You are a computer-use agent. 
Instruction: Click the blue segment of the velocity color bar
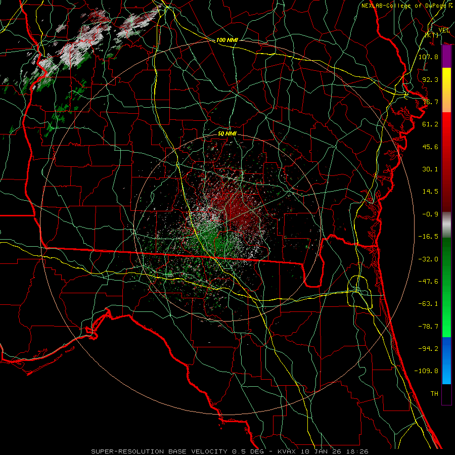pyautogui.click(x=446, y=360)
